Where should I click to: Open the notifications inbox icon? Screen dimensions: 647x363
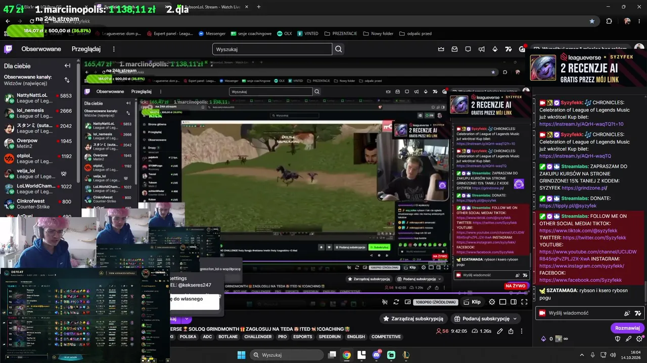click(x=454, y=49)
